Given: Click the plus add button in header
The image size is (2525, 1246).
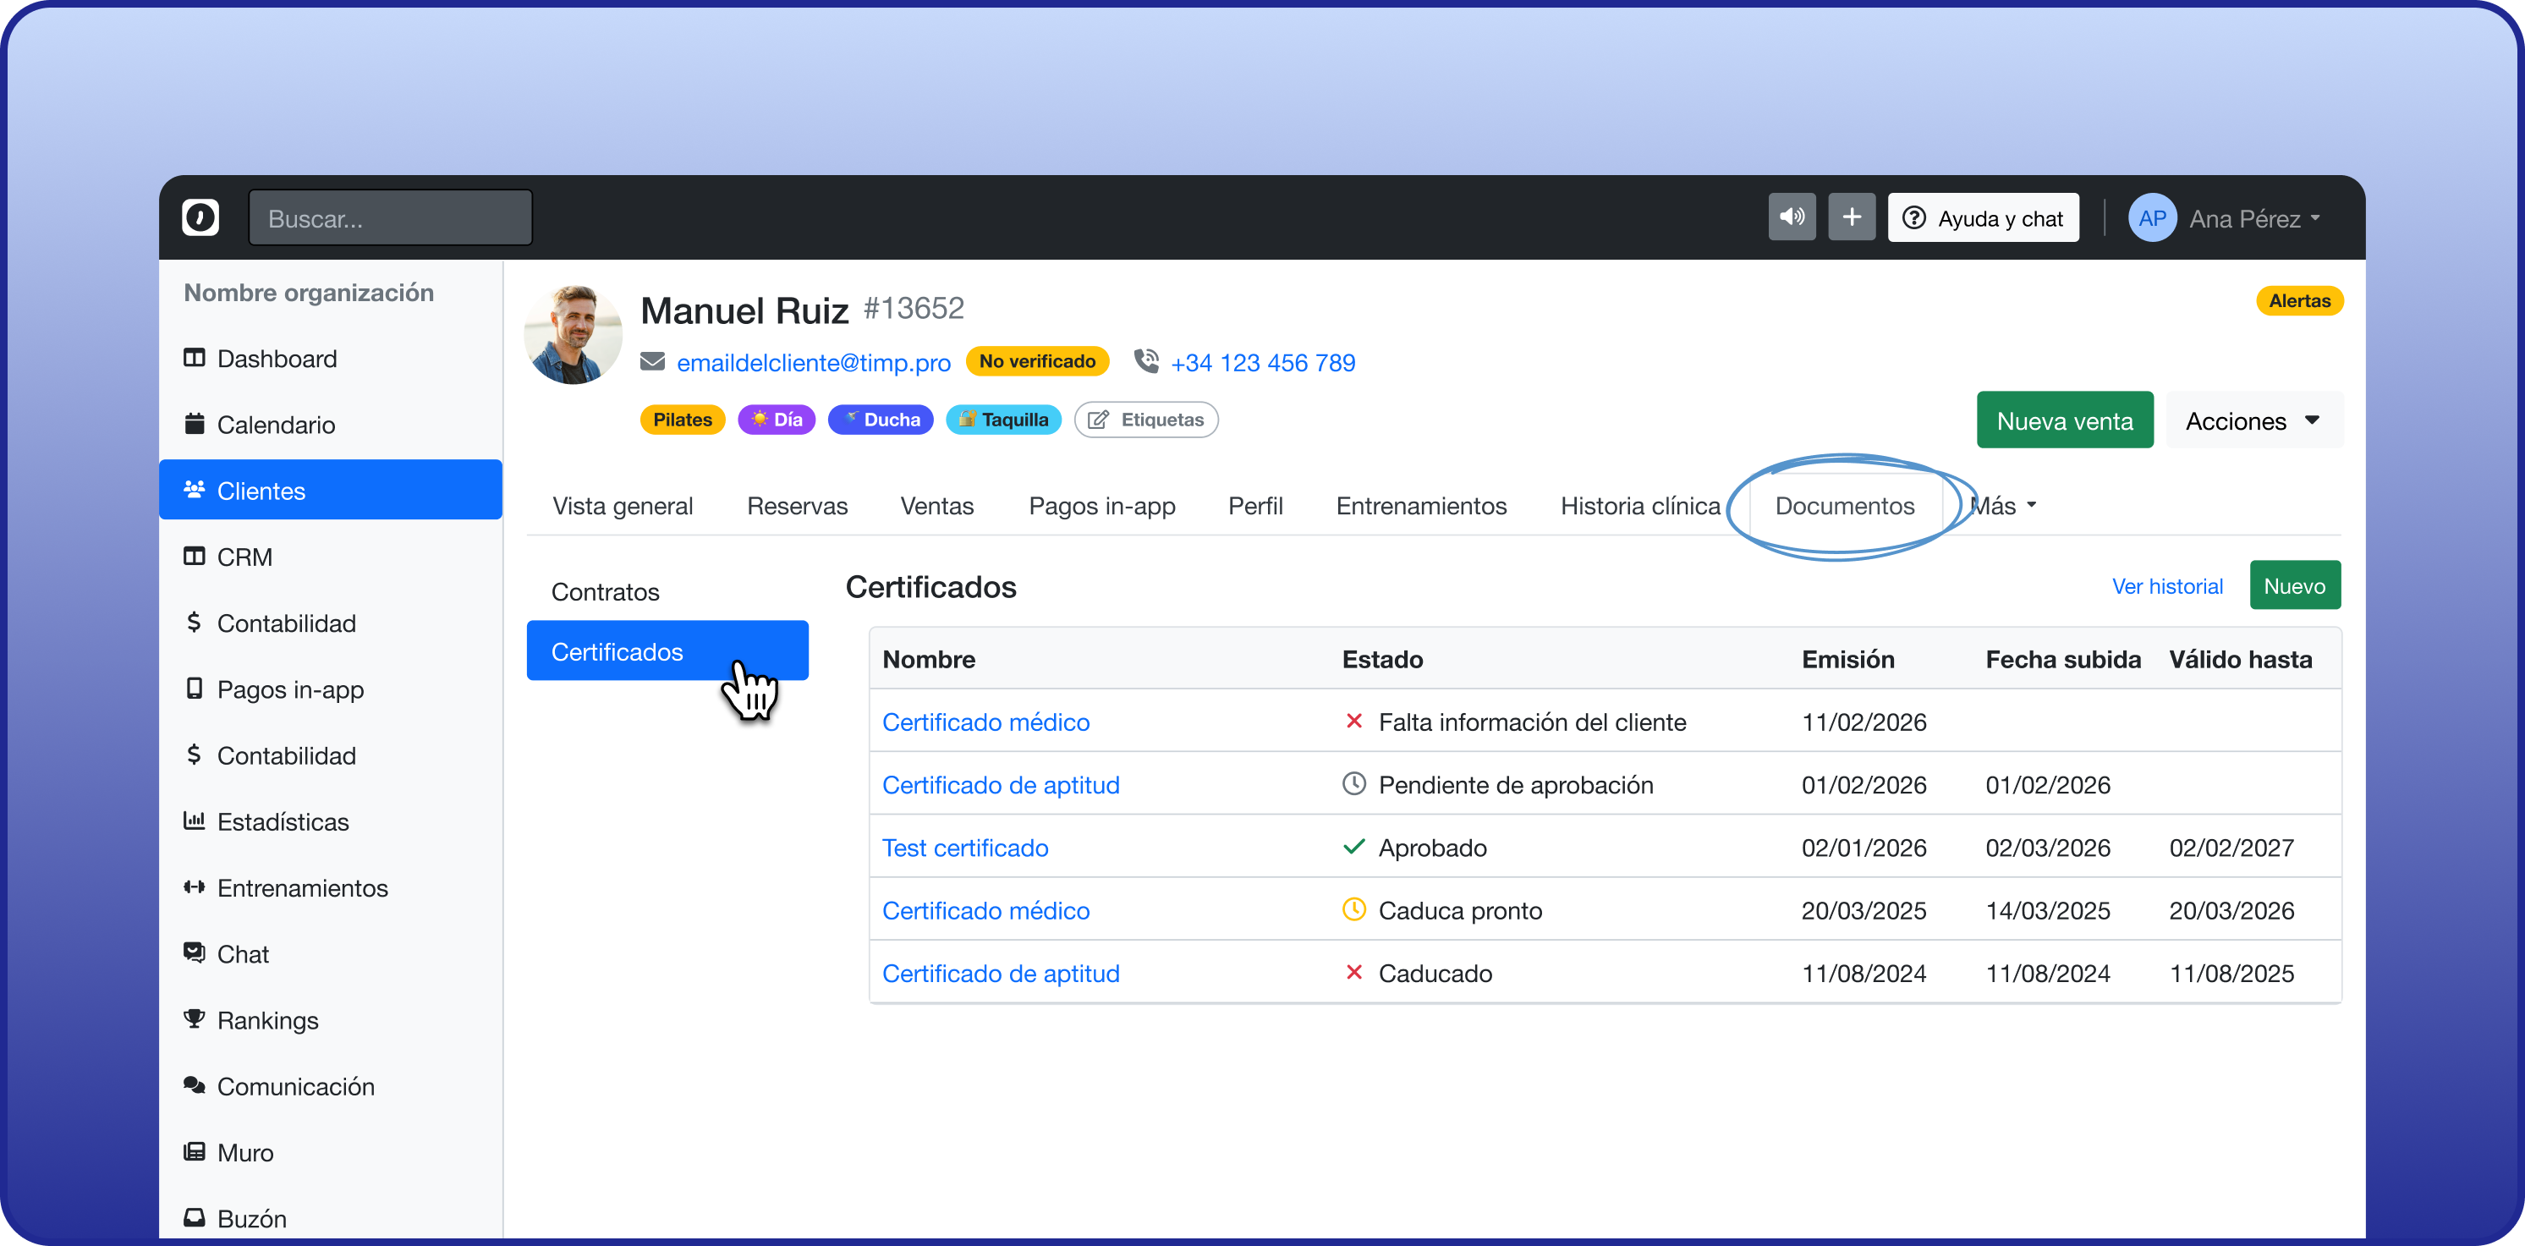Looking at the screenshot, I should pos(1851,217).
